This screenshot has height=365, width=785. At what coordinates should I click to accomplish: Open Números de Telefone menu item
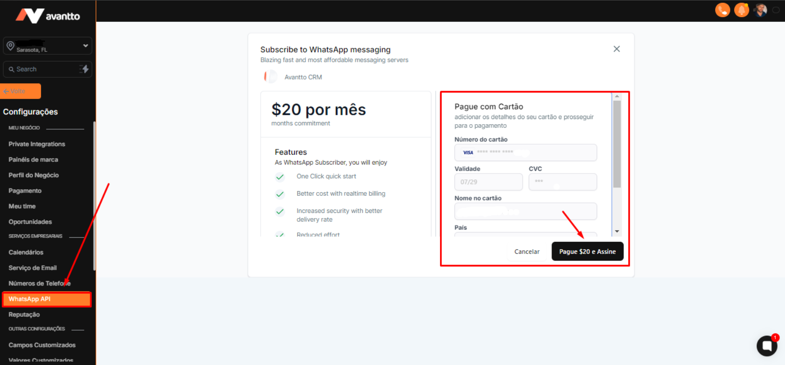40,283
